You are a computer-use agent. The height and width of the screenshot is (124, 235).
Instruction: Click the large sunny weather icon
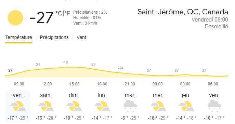15,18
